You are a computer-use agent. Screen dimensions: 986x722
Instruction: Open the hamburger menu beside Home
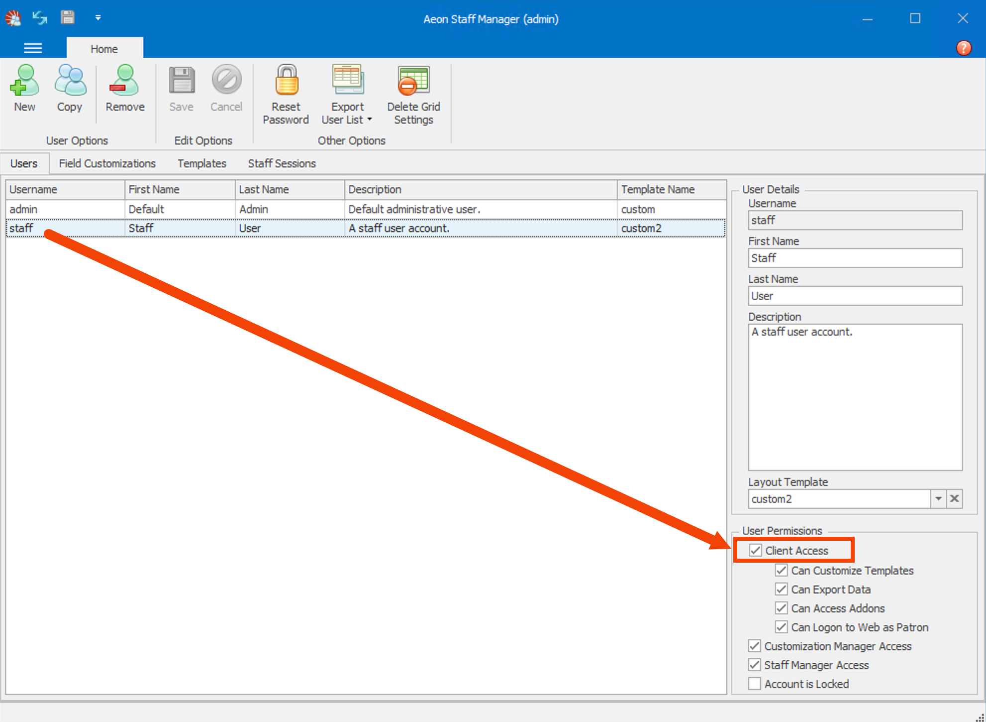pyautogui.click(x=33, y=48)
